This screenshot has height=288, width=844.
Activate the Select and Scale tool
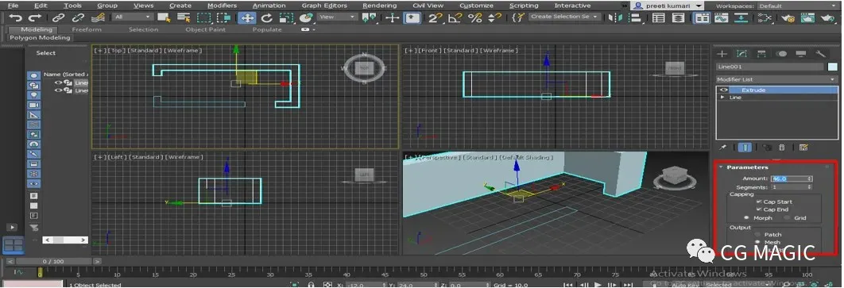pos(286,17)
